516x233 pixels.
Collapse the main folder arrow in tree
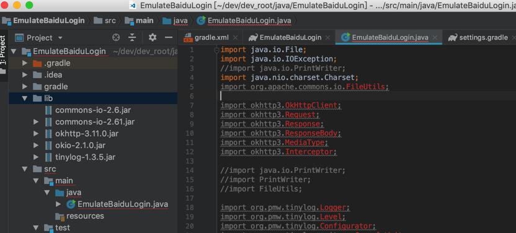[36, 181]
